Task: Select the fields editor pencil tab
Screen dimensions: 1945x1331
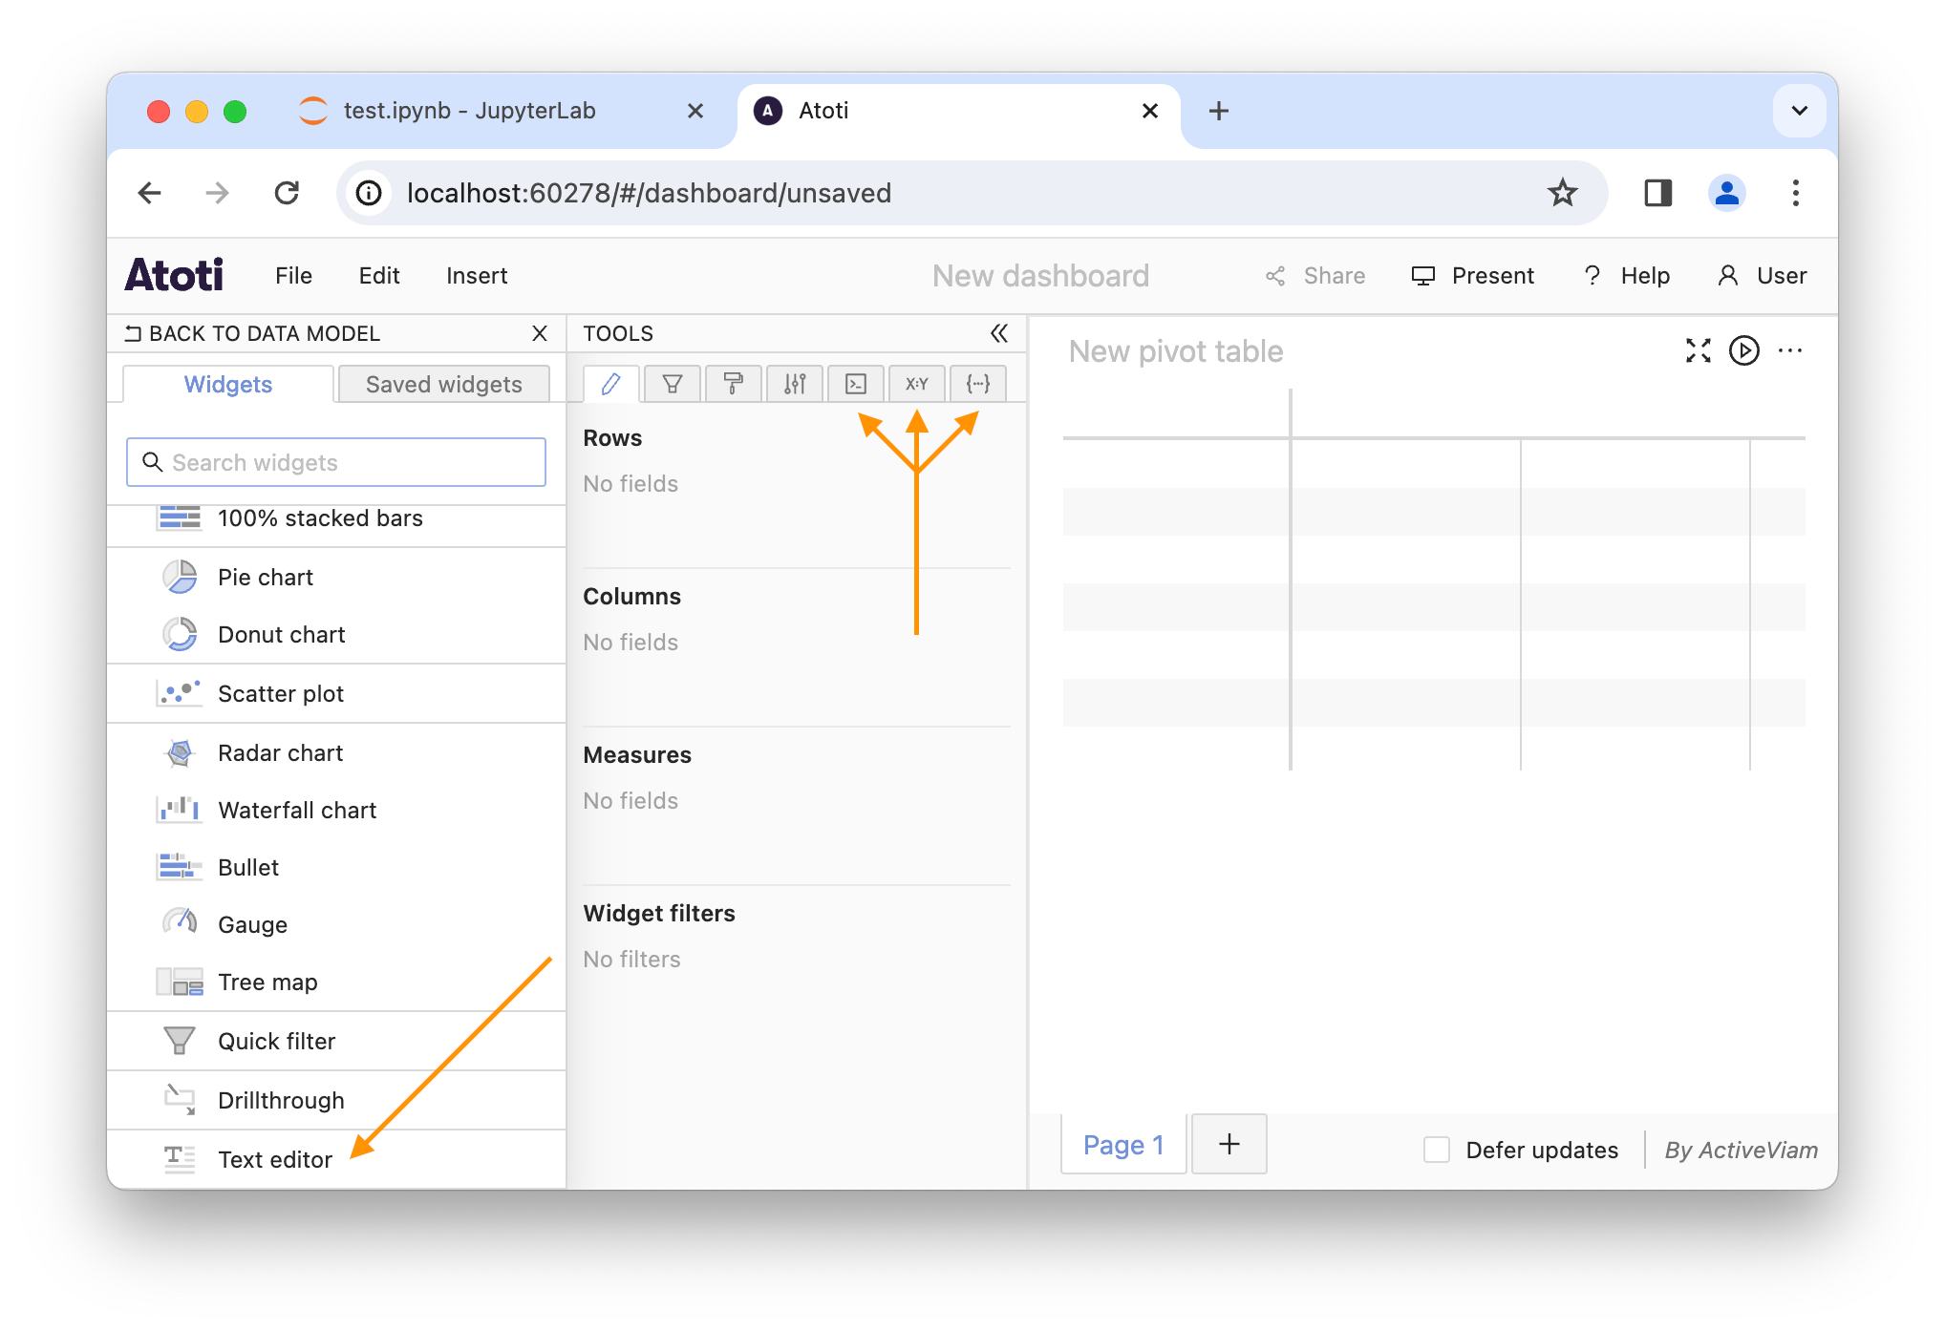Action: tap(610, 384)
